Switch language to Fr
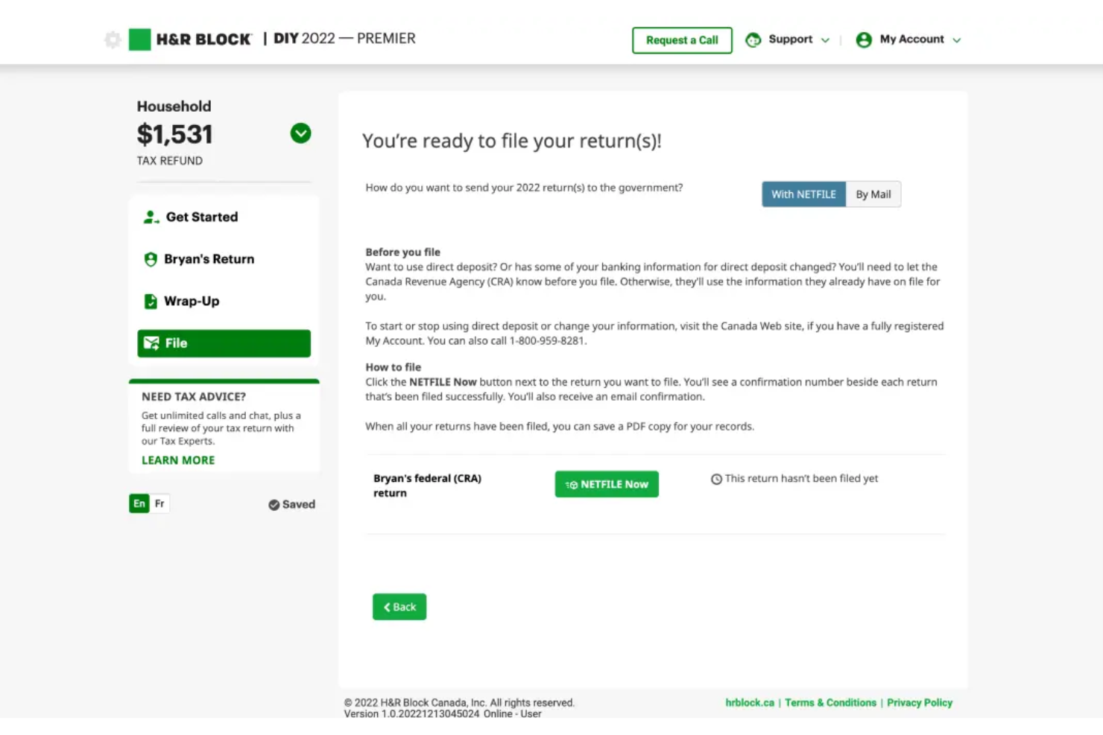 pos(158,503)
